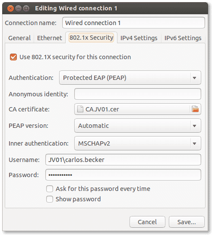Viewport: 212px width, 235px height.
Task: Enable Ask for this password every time
Action: pos(50,189)
